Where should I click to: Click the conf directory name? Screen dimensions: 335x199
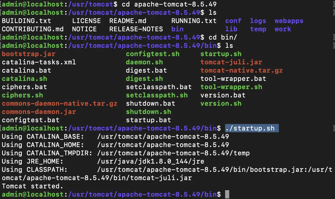[x=233, y=21]
